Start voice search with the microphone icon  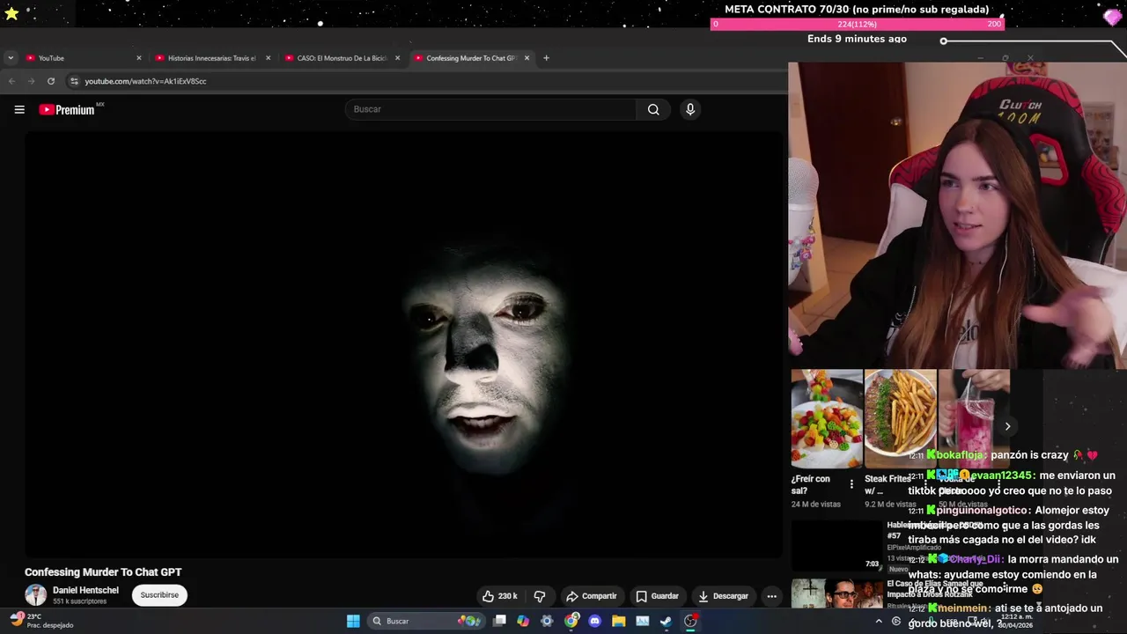(690, 109)
